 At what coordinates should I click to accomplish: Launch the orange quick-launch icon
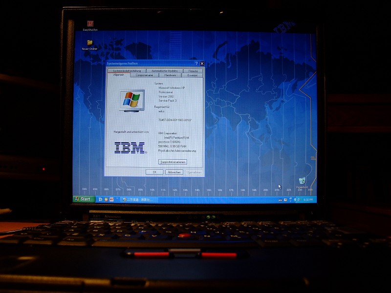(106, 199)
